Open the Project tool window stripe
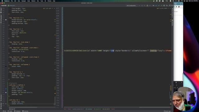This screenshot has height=112, width=199. pos(1,10)
